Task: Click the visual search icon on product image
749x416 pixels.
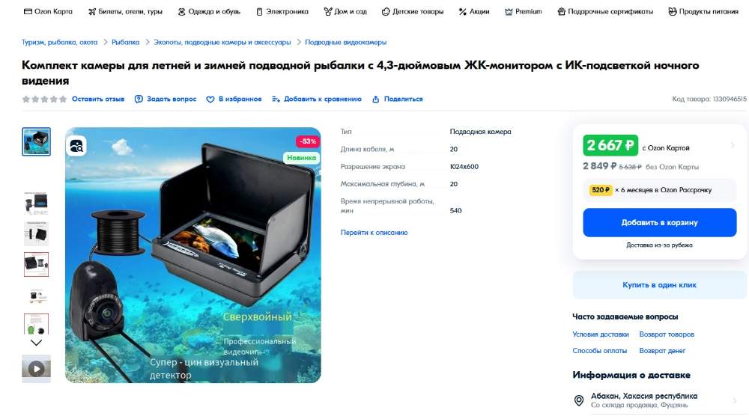Action: (76, 145)
